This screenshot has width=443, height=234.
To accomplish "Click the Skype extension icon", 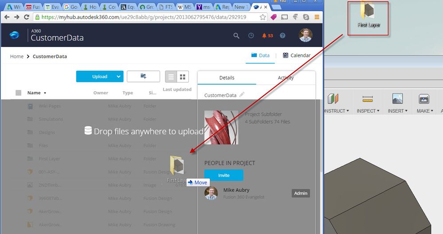I will click(306, 17).
